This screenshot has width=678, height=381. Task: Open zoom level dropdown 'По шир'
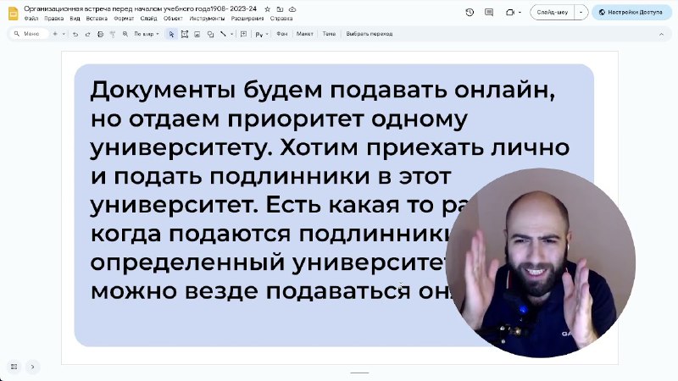pyautogui.click(x=147, y=34)
